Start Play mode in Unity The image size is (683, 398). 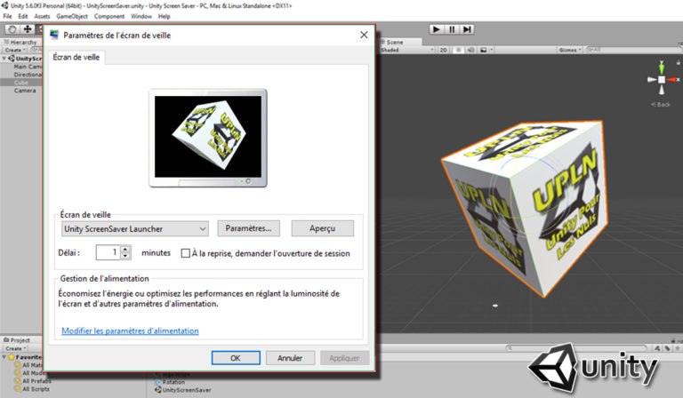[436, 29]
